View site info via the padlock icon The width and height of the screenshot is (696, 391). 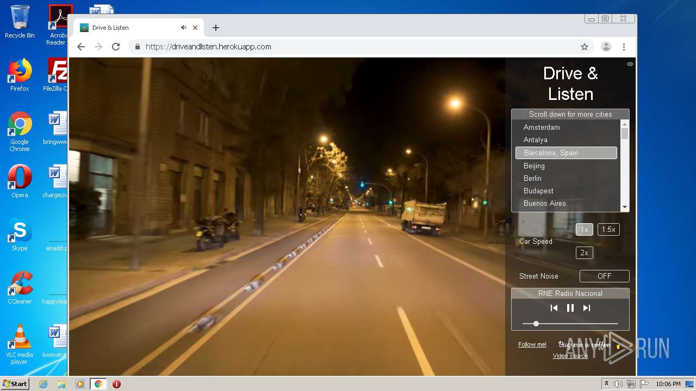137,47
